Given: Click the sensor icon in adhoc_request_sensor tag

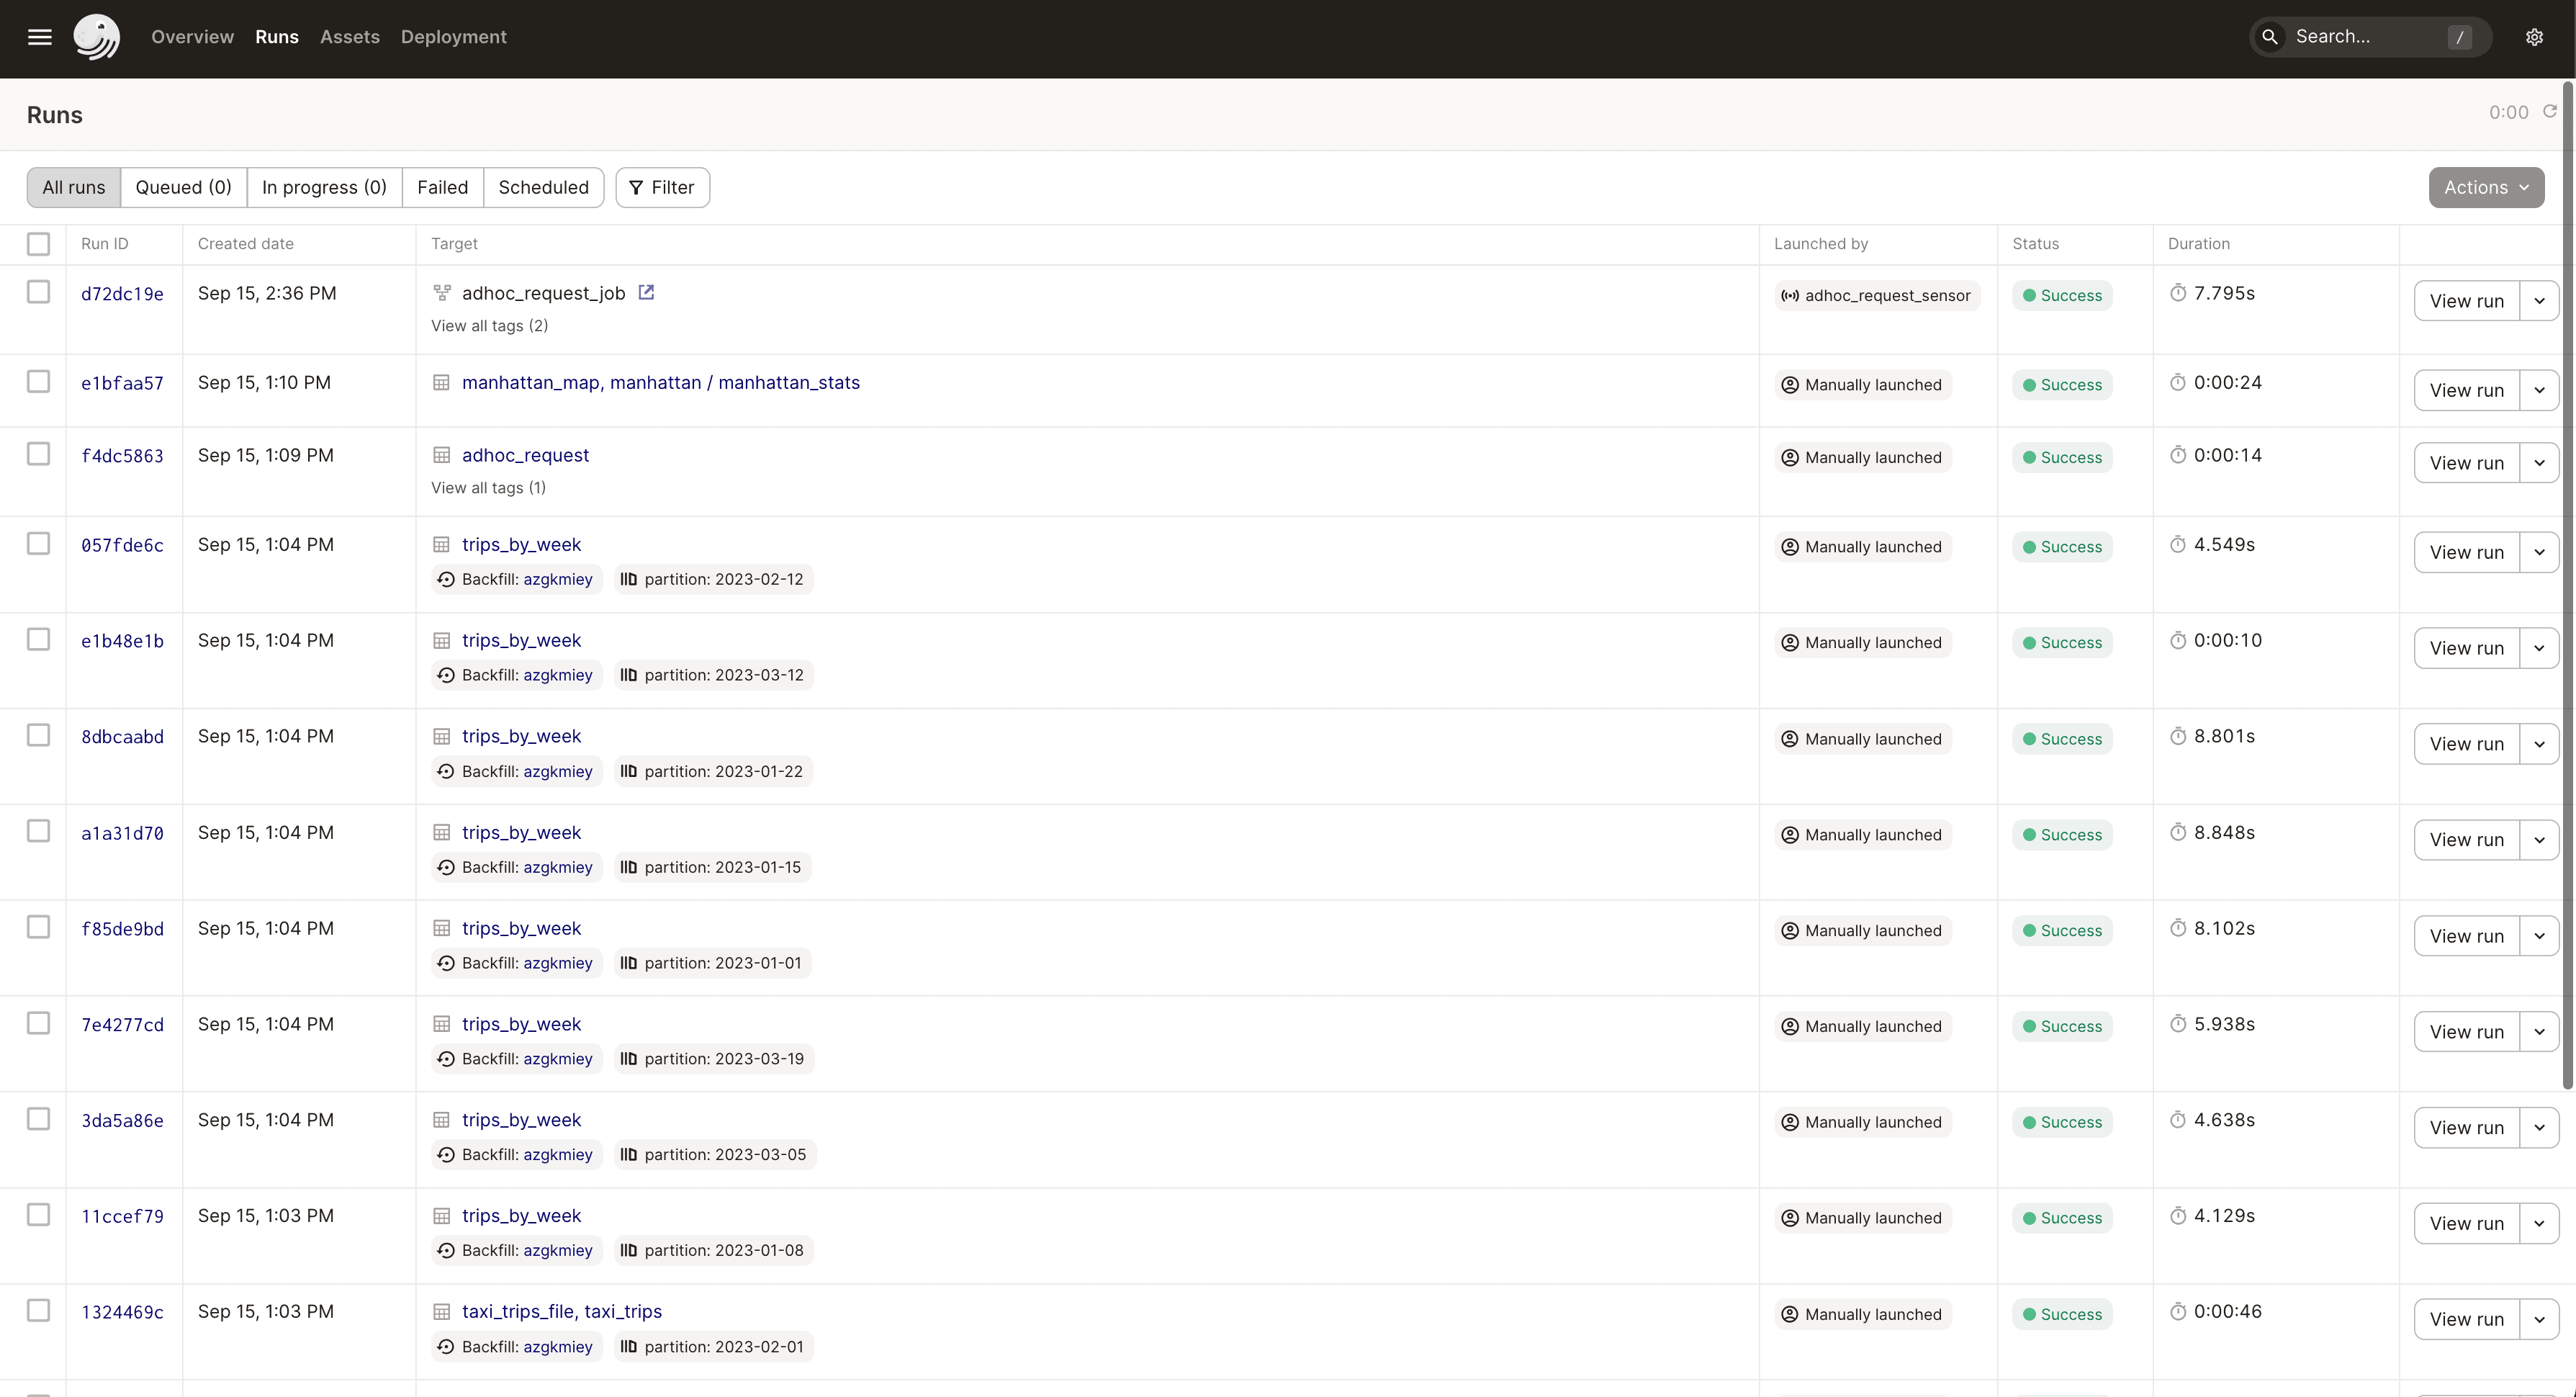Looking at the screenshot, I should [x=1790, y=295].
